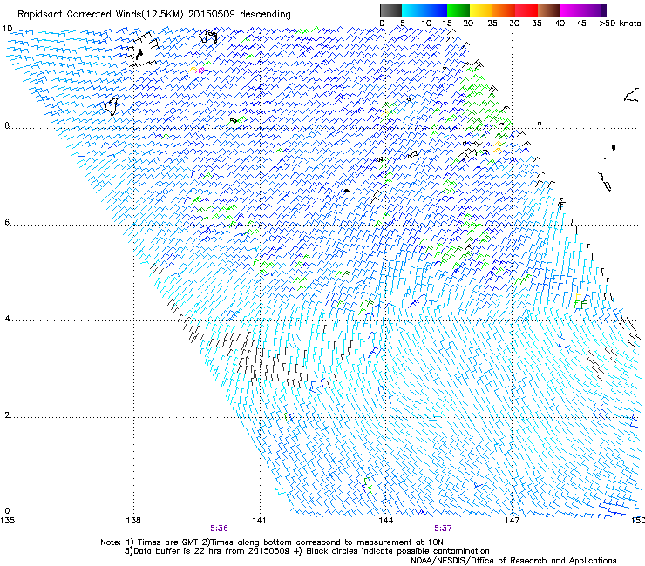Click the red 30-35 knots legend swatch
This screenshot has height=566, width=645.
point(526,10)
